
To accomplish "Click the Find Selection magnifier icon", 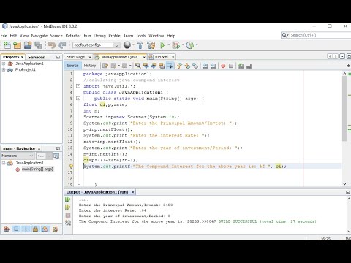I will tap(138, 66).
